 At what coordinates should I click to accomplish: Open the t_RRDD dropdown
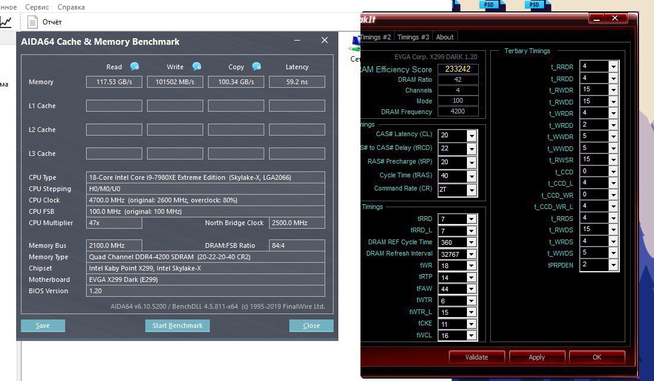click(x=613, y=78)
